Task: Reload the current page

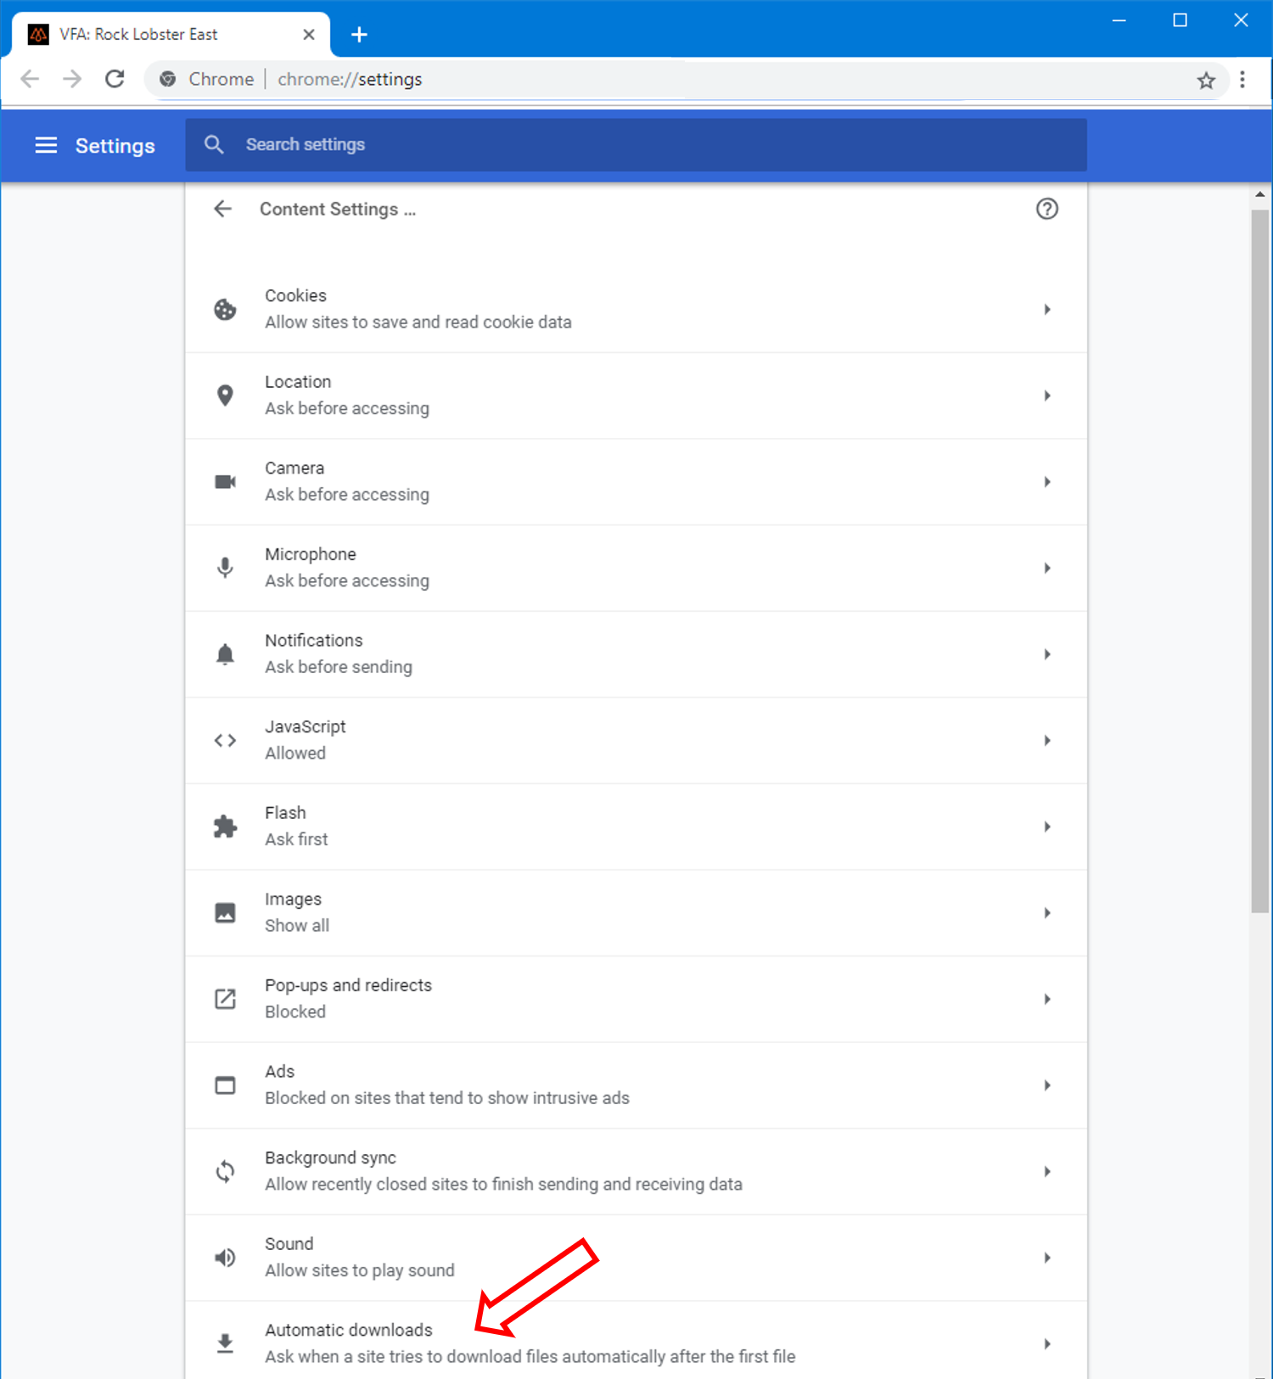Action: (115, 79)
